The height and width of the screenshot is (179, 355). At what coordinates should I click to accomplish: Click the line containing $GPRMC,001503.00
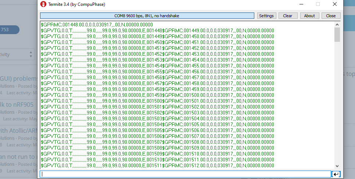pyautogui.click(x=157, y=113)
